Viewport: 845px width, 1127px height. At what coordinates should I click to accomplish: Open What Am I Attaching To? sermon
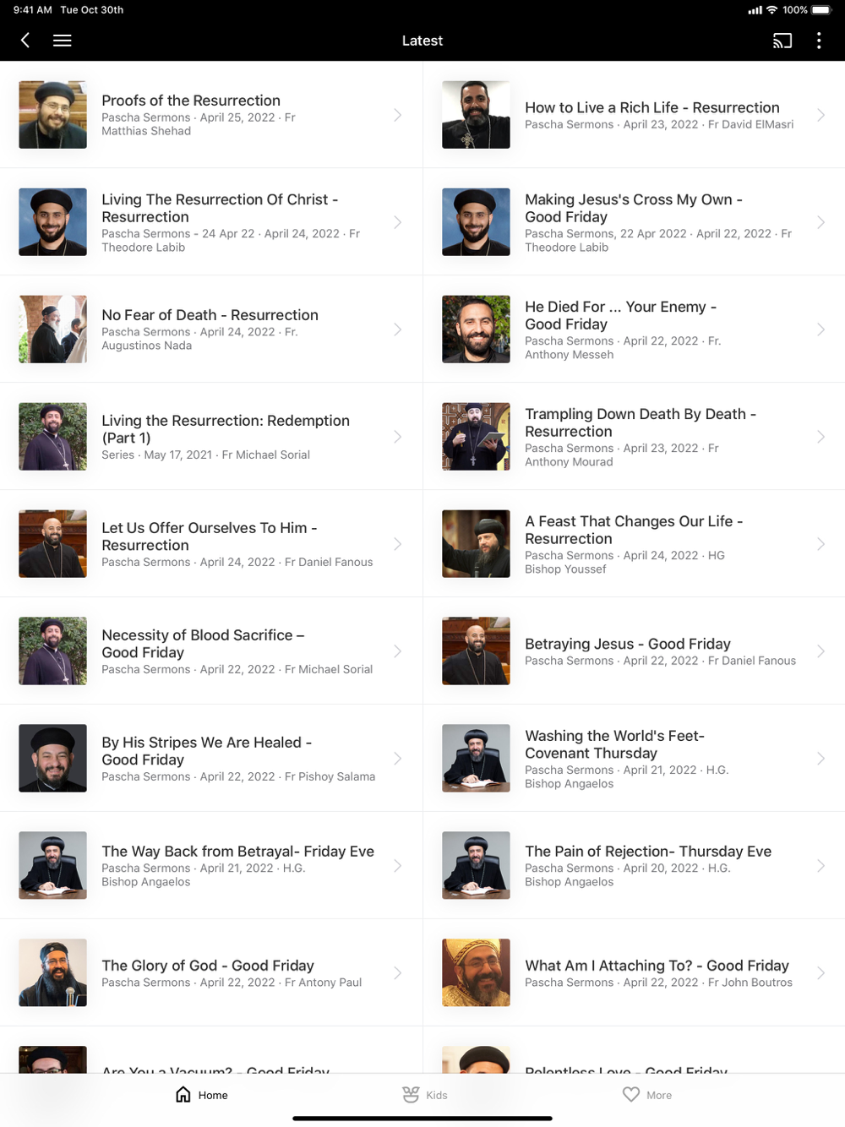coord(634,973)
